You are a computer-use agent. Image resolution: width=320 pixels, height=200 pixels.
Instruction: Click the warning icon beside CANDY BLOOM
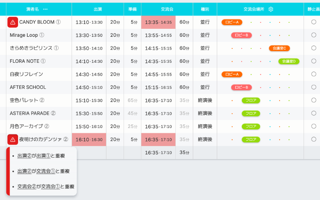click(13, 22)
